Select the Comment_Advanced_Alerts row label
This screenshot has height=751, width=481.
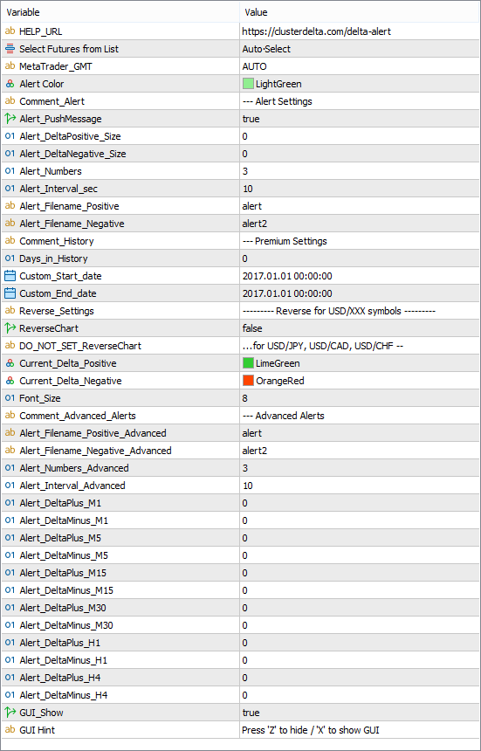tap(78, 416)
